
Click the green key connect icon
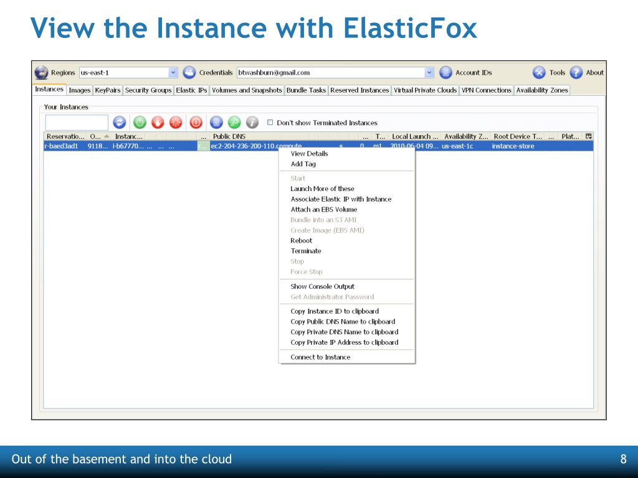tap(234, 123)
